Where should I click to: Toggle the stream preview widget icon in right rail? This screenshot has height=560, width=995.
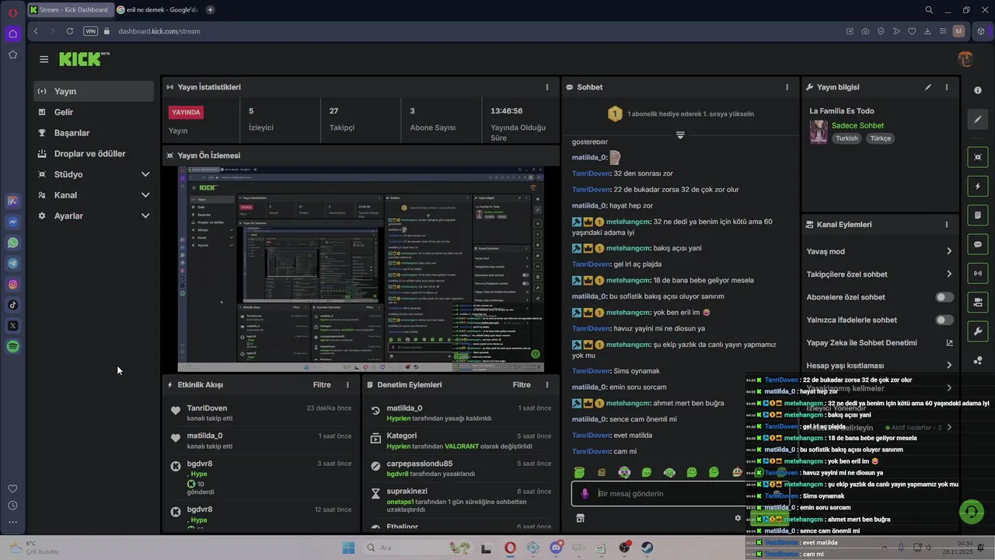click(x=978, y=157)
